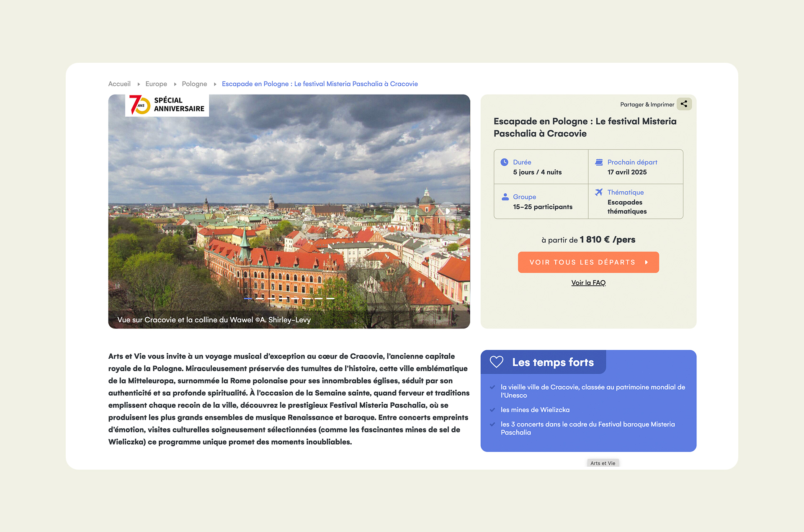Click the Cracovie panorama photo
804x532 pixels.
[x=289, y=211]
